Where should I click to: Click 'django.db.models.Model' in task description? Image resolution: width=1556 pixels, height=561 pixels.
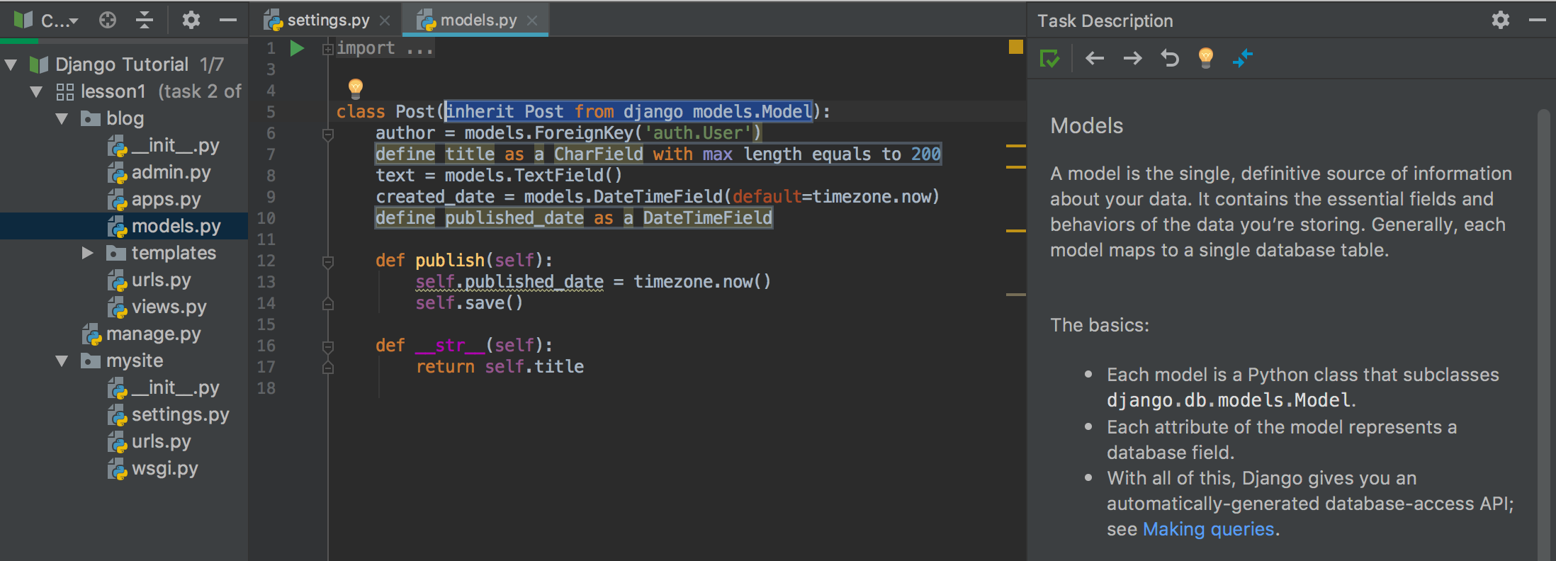pyautogui.click(x=1229, y=400)
